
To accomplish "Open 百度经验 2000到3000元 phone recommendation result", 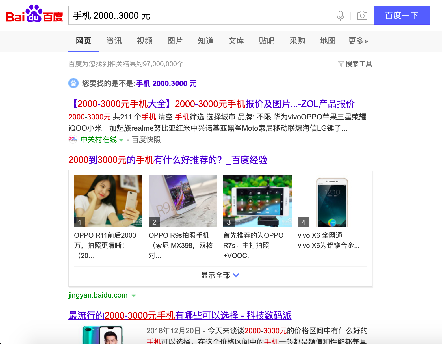I will coord(168,160).
